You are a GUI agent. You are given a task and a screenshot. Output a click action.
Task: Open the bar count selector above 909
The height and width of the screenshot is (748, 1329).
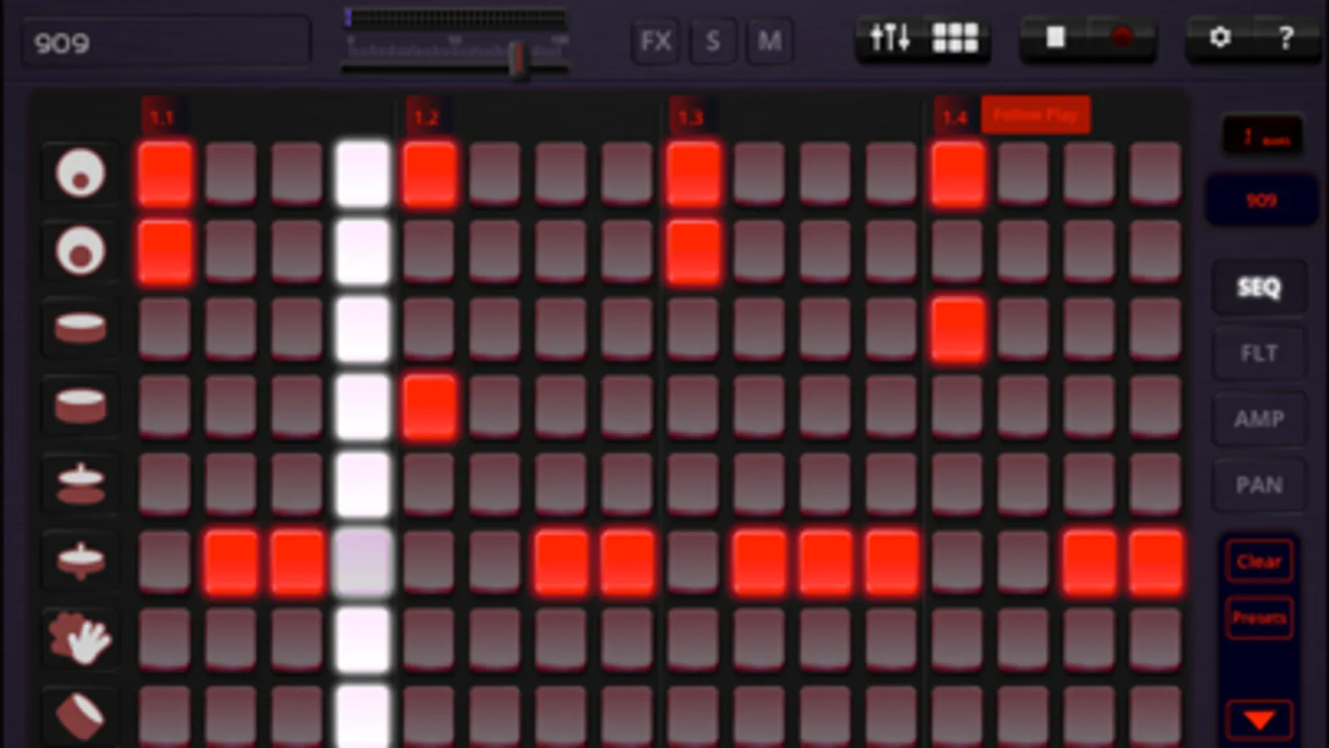1263,136
